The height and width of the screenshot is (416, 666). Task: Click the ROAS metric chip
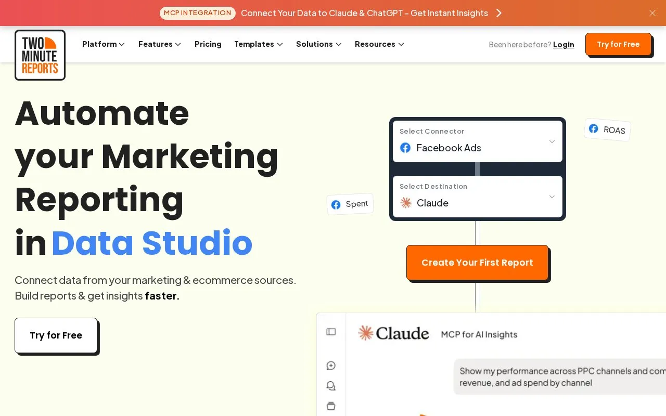(608, 129)
